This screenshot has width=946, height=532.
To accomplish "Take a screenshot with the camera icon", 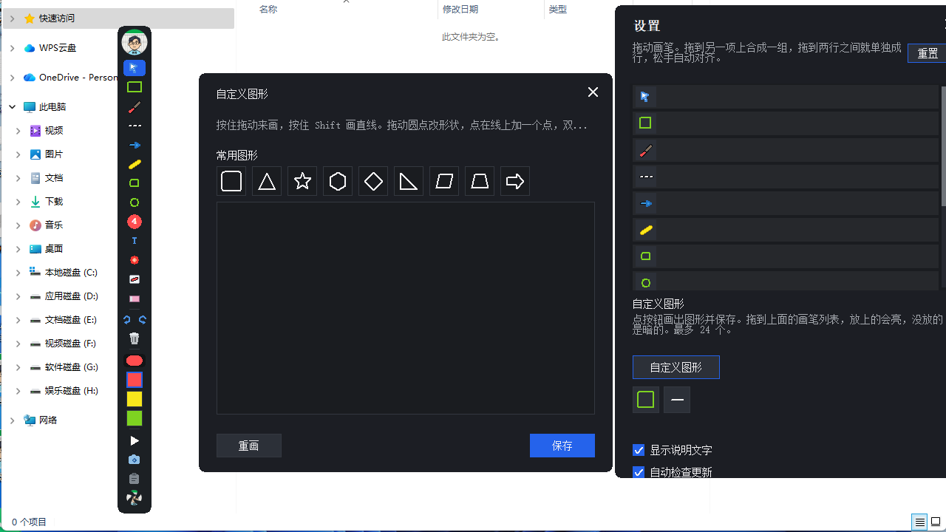I will 135,460.
